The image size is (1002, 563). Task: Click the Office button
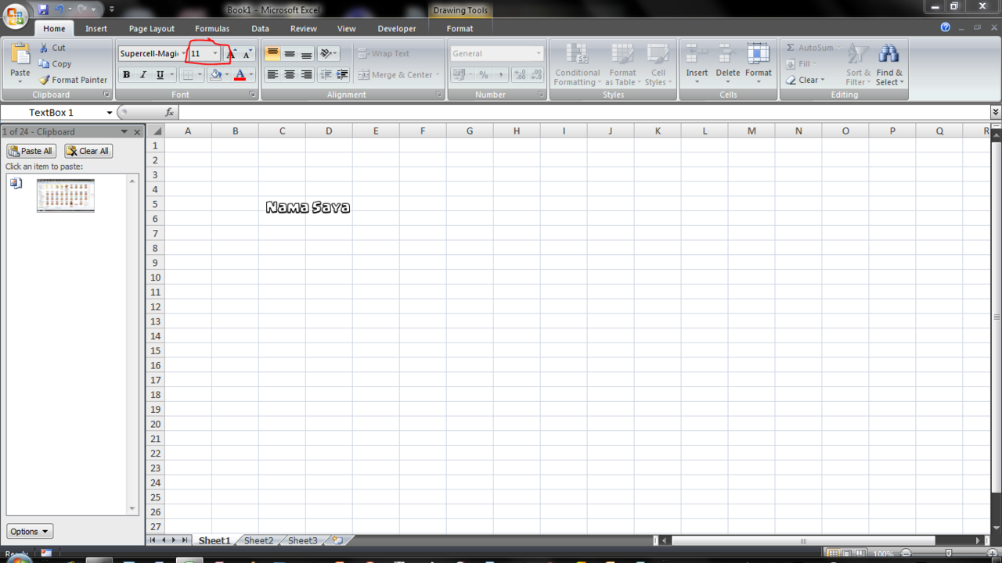(15, 16)
